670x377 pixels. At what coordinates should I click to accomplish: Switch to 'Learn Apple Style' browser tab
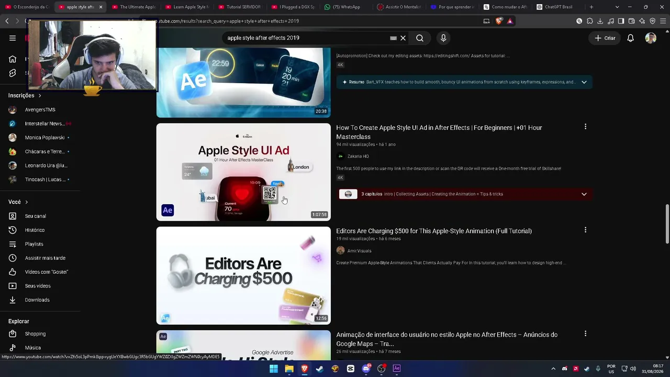pos(187,7)
